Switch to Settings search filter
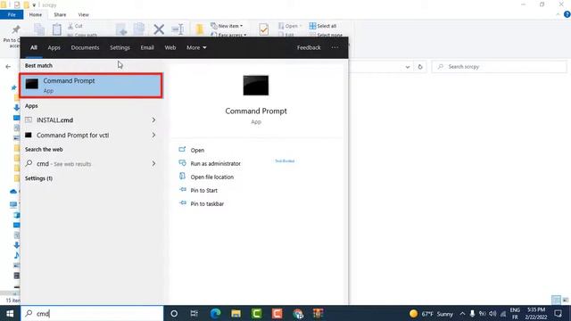Screen dimensions: 571x321 point(120,47)
